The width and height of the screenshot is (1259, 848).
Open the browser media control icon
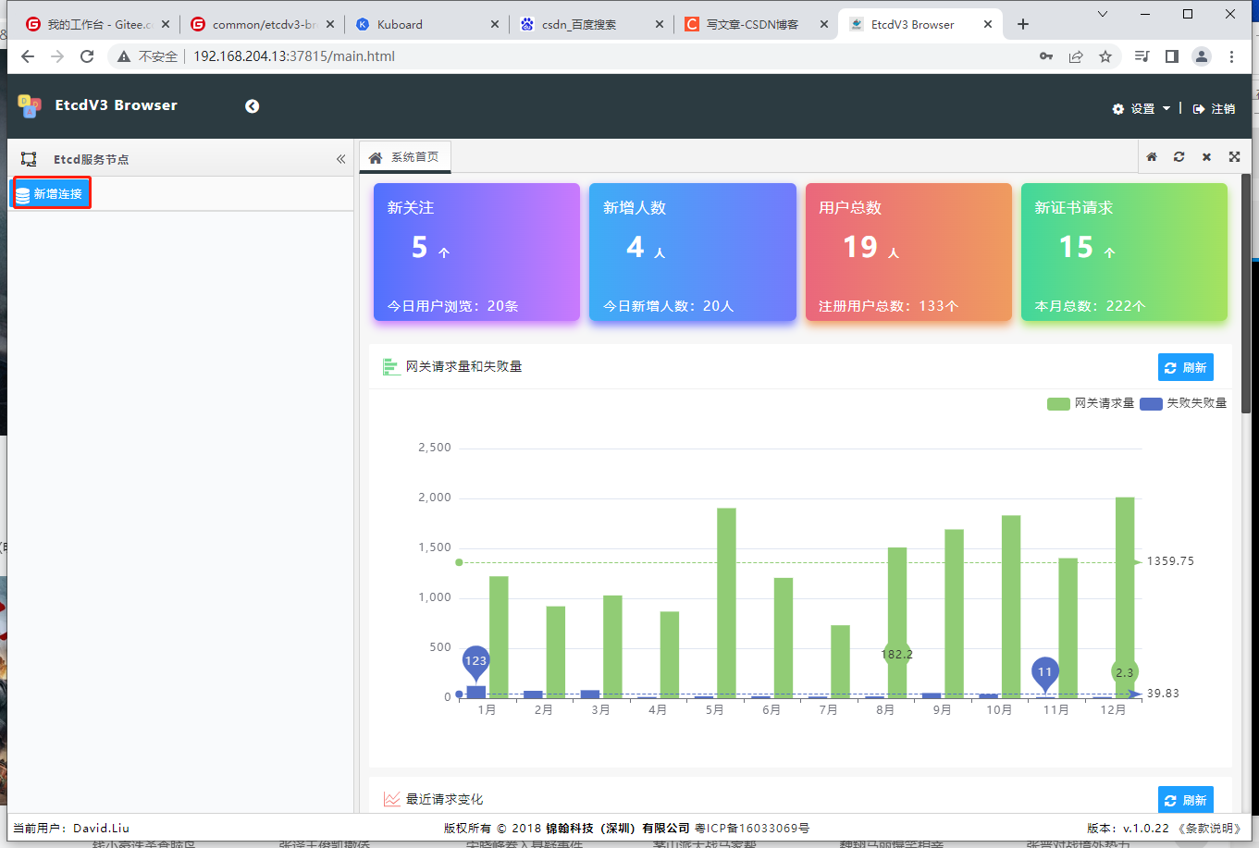point(1142,56)
